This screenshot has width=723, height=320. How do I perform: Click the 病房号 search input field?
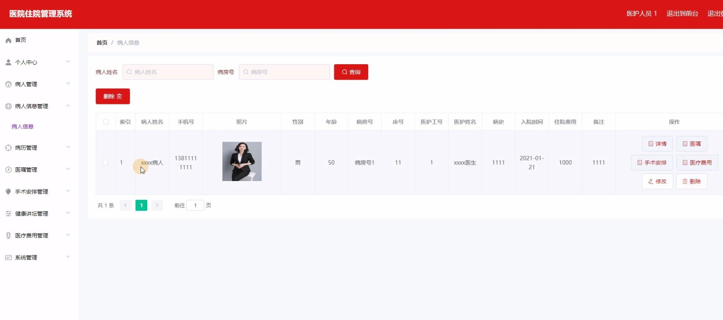pos(285,72)
